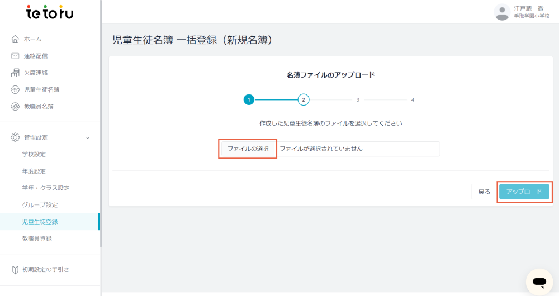The image size is (559, 296).
Task: Click the ファイルの選択 button
Action: tap(248, 149)
